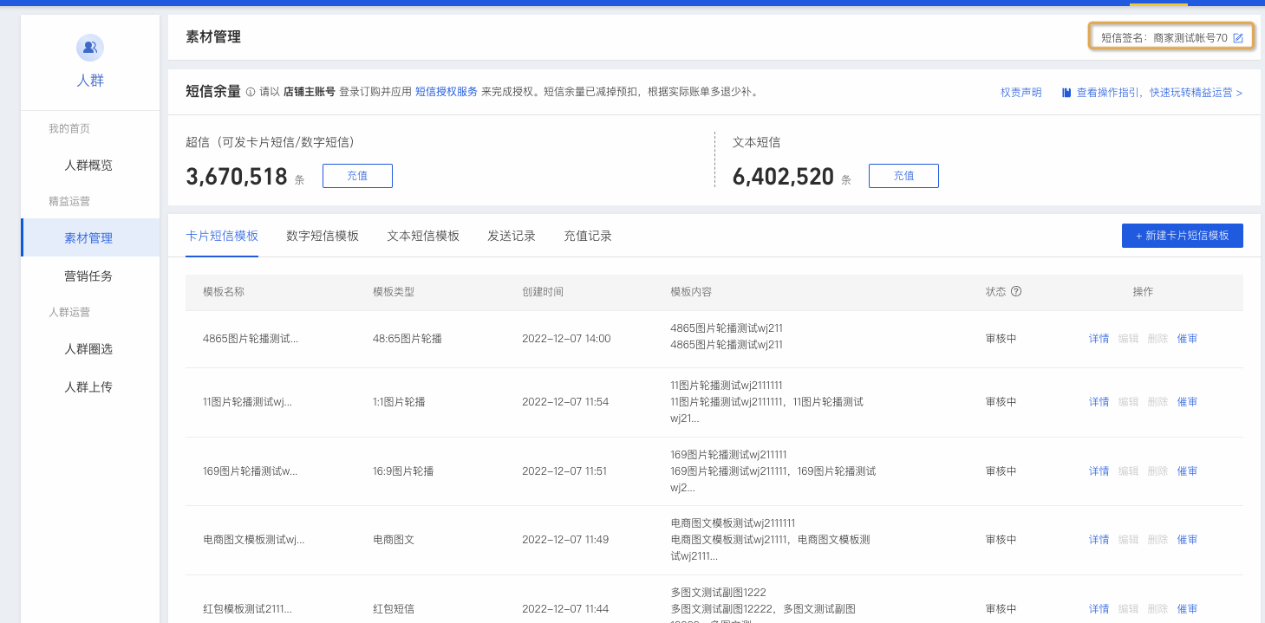Click 详情 for 电商图文模板测试 row

click(1099, 540)
